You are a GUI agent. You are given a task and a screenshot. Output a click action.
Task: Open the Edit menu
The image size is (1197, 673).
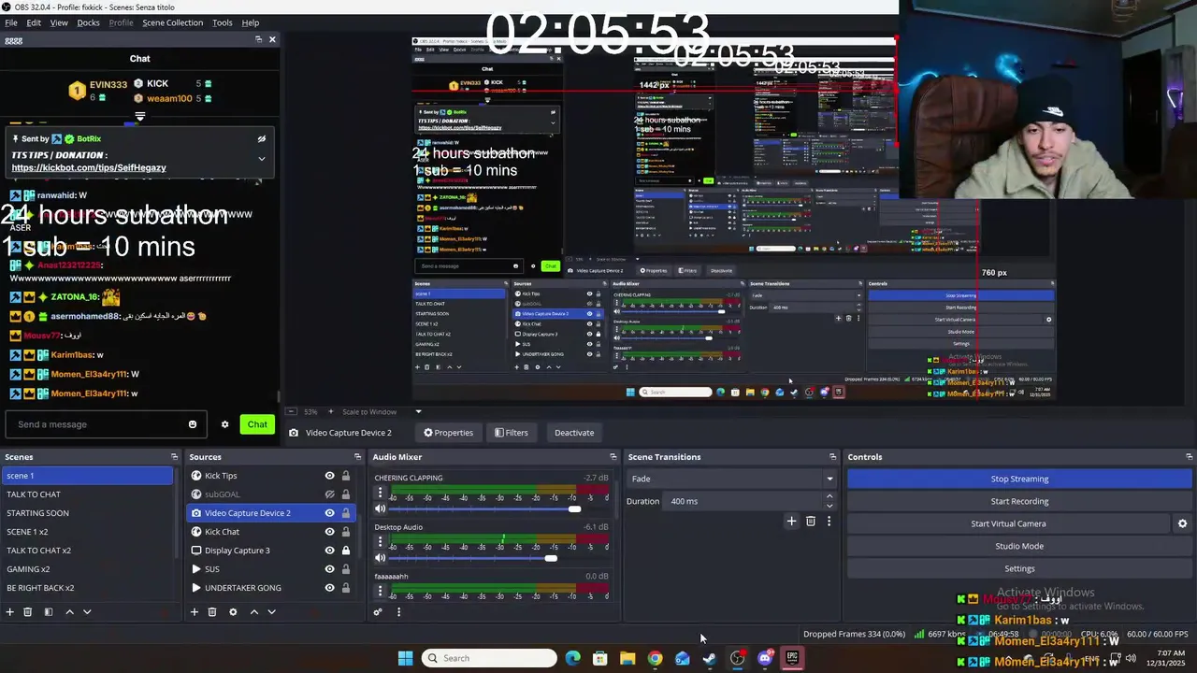[x=34, y=22]
